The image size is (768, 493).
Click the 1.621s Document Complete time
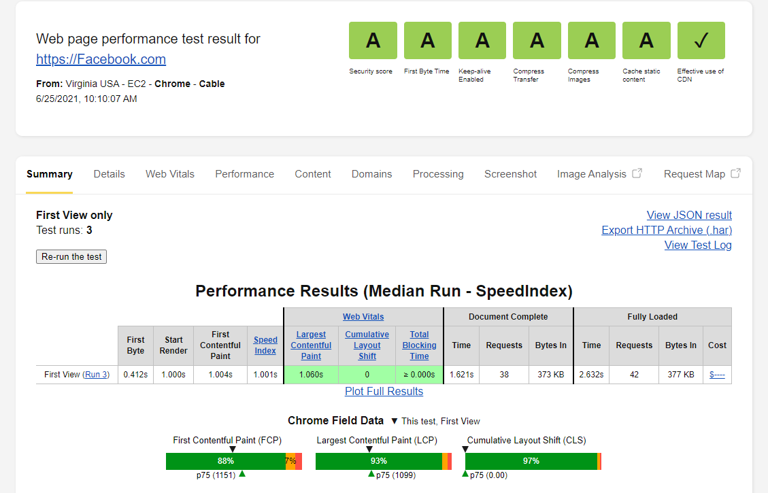click(x=461, y=375)
